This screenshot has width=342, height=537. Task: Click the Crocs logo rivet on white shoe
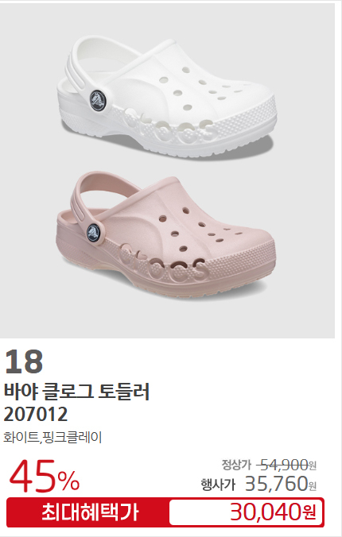[x=98, y=100]
